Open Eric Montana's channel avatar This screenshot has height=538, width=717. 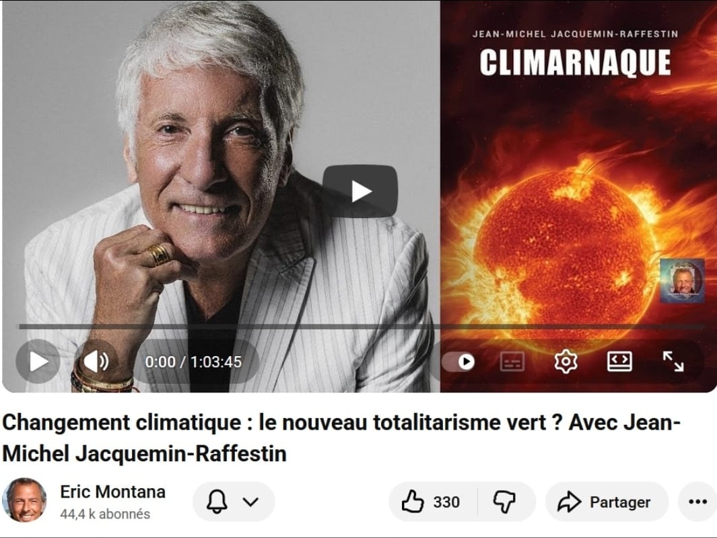pos(25,500)
